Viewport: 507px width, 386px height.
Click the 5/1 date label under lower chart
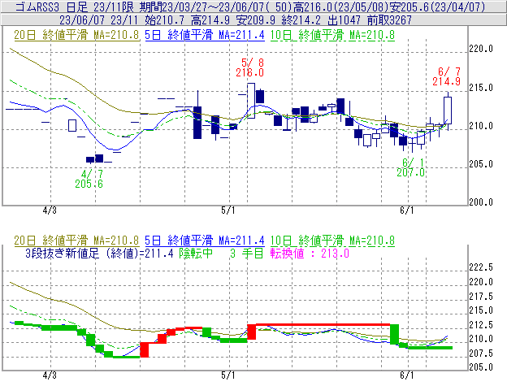(x=228, y=375)
